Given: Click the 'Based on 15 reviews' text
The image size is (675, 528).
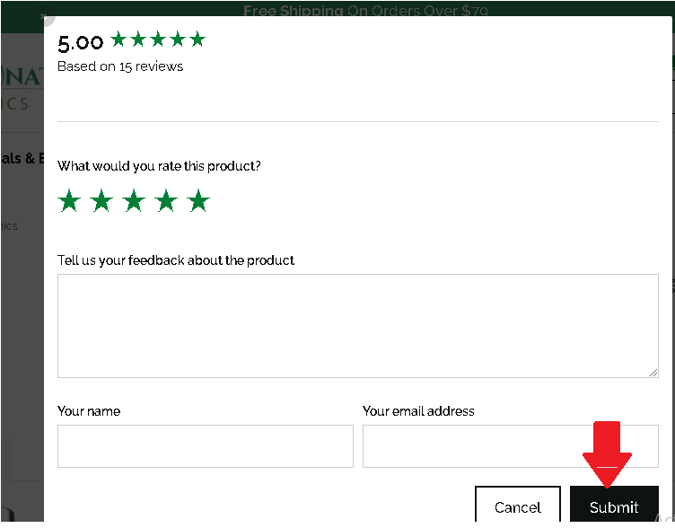Looking at the screenshot, I should point(120,66).
